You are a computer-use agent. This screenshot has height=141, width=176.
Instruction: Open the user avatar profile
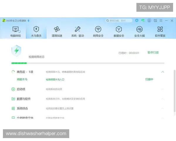[149, 21]
